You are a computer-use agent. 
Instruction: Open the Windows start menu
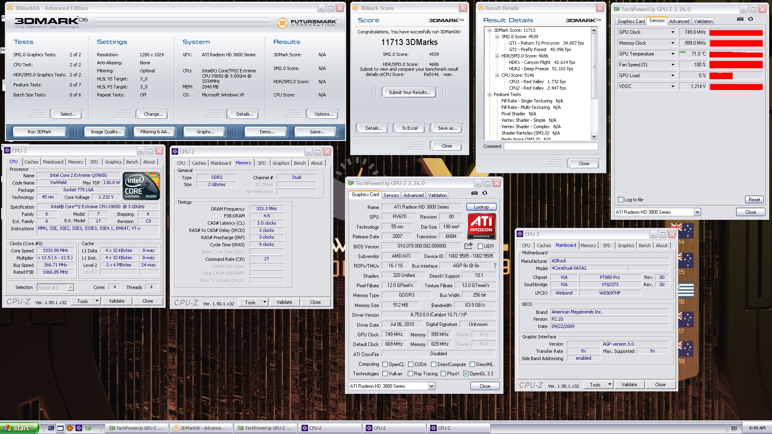click(x=19, y=428)
